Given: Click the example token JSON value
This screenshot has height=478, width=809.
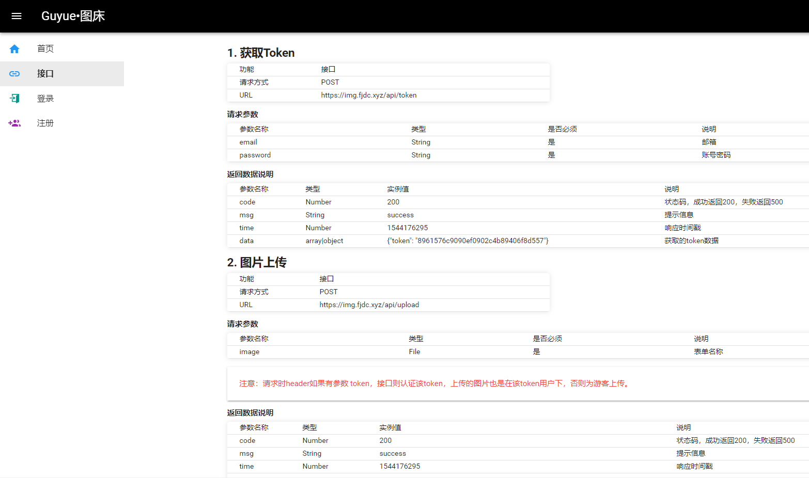Looking at the screenshot, I should point(468,241).
